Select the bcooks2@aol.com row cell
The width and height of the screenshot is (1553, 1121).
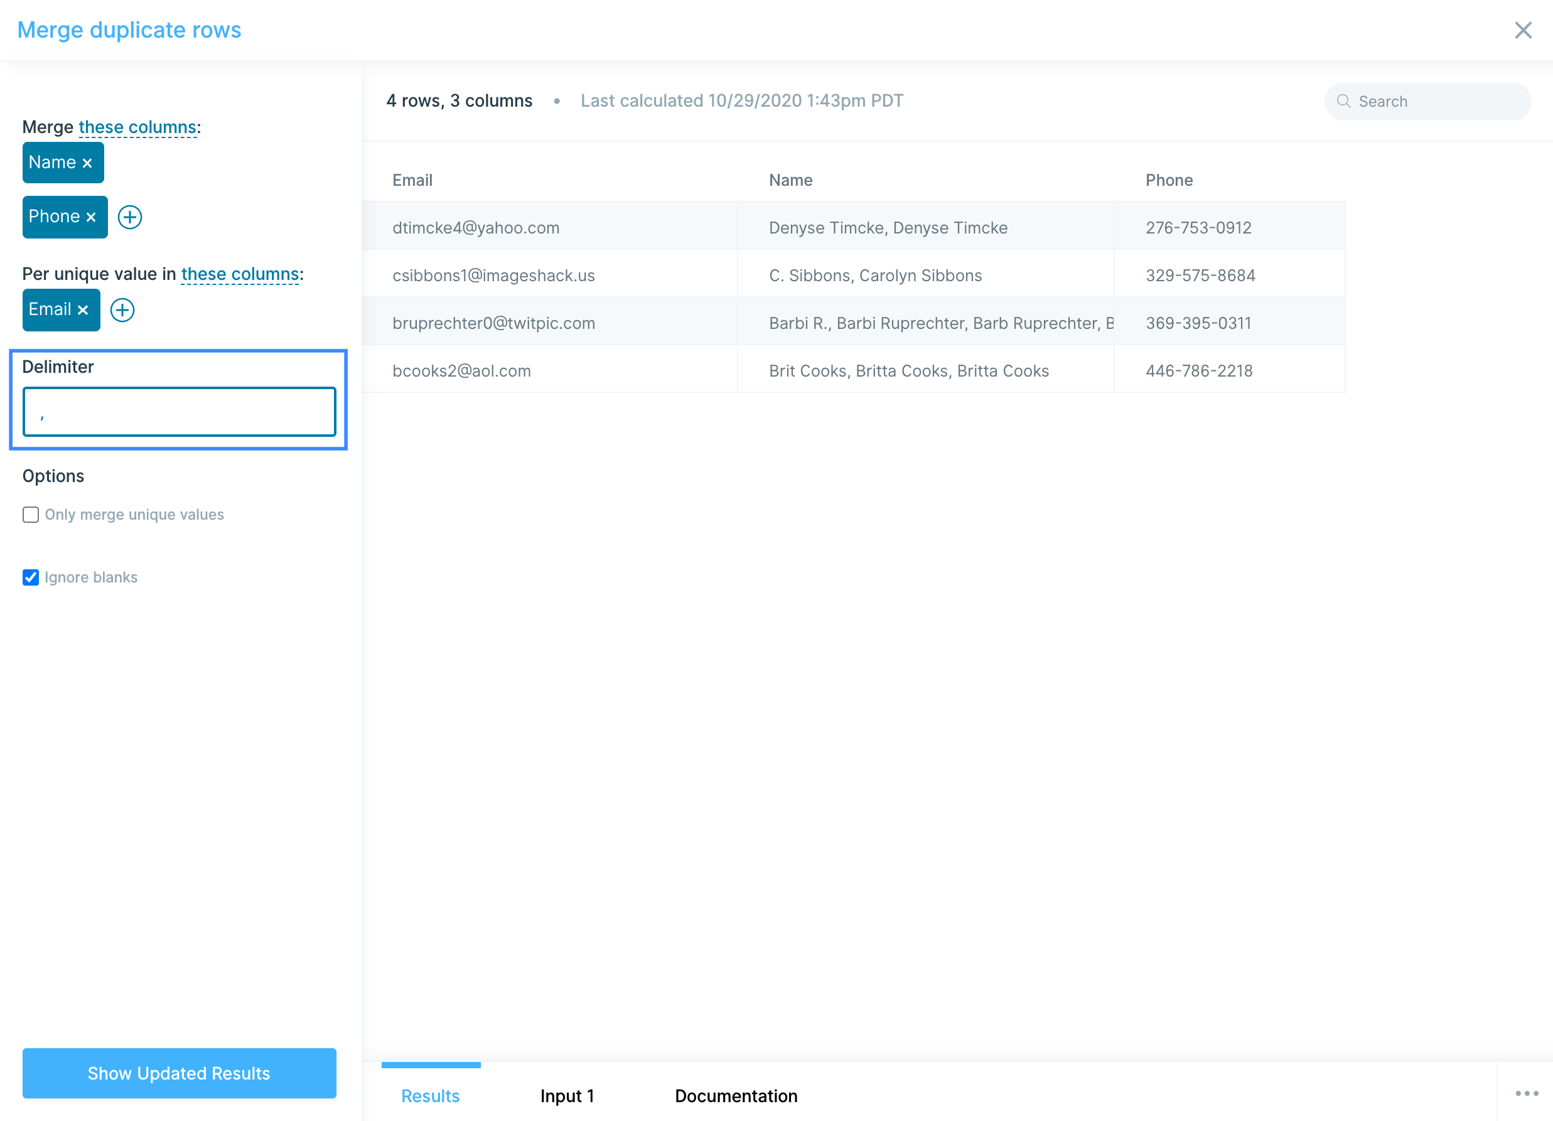461,370
